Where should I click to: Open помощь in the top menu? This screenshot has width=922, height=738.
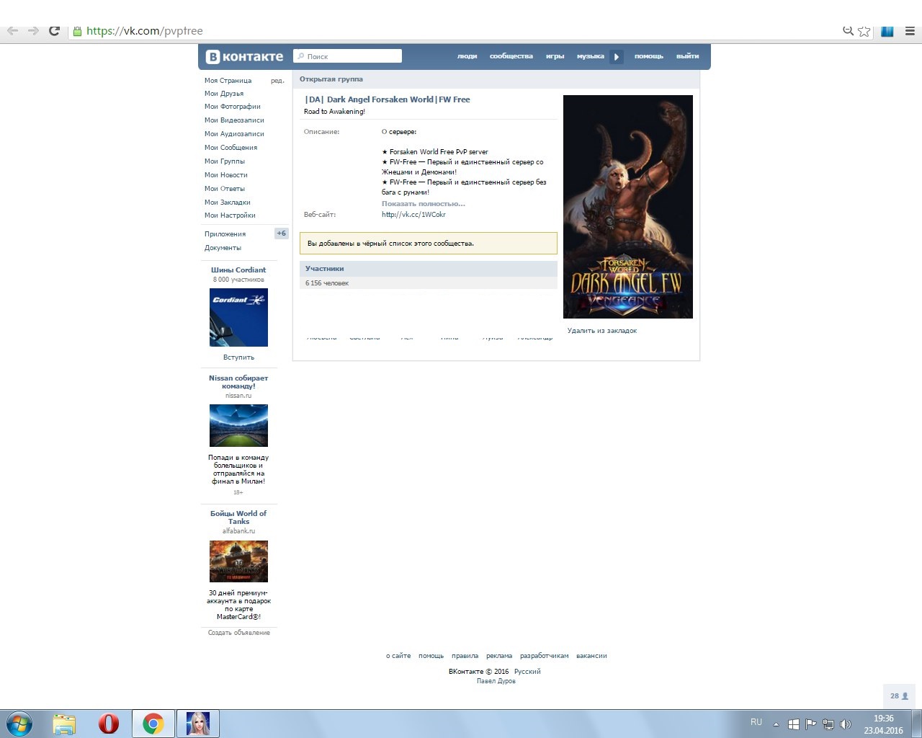(x=648, y=56)
